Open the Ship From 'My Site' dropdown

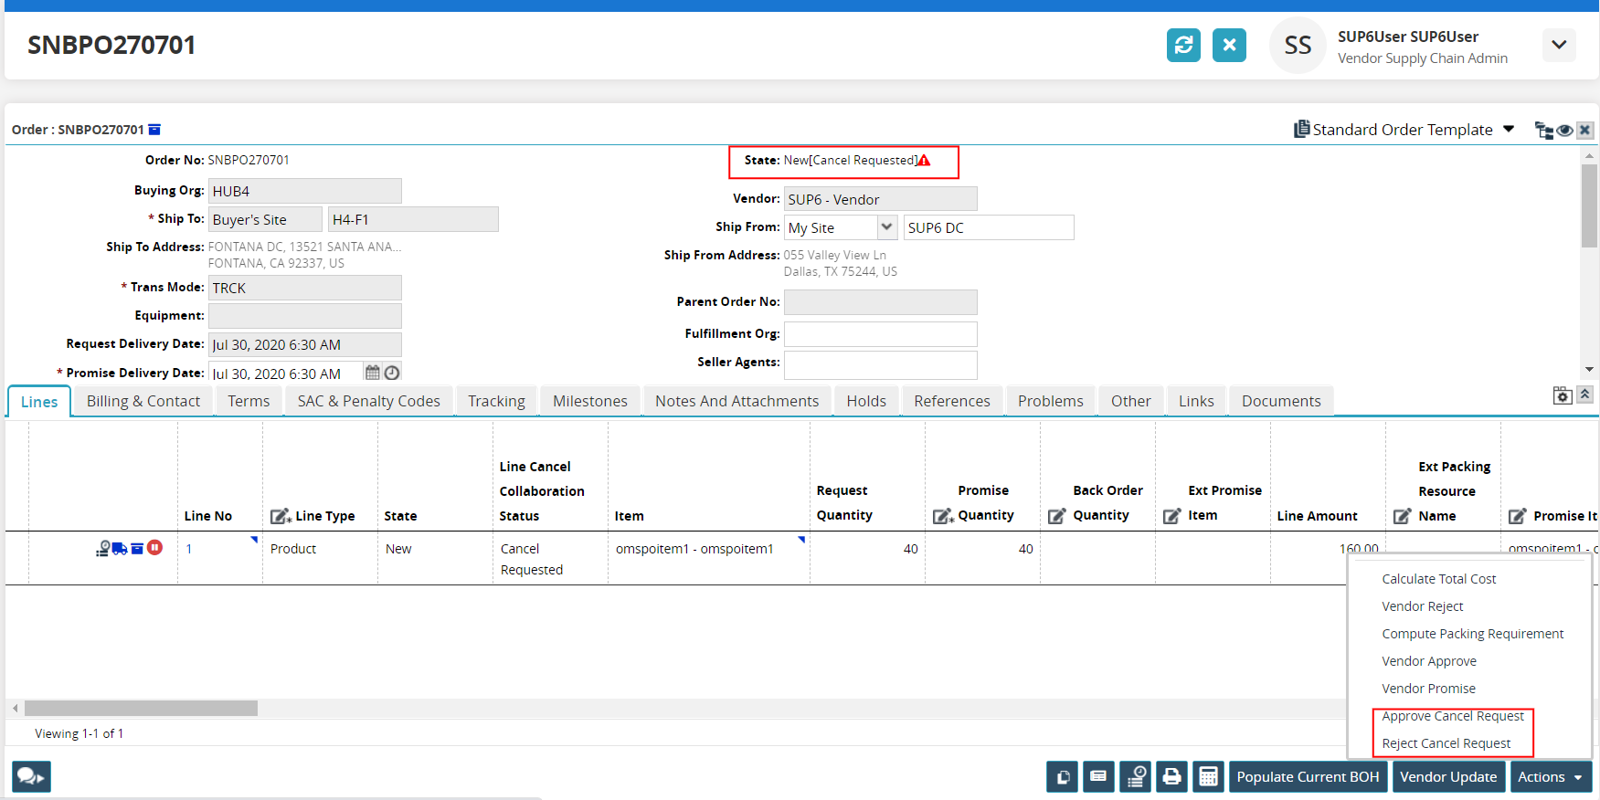pos(886,227)
